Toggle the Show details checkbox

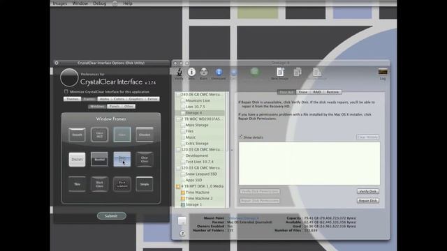click(x=241, y=137)
